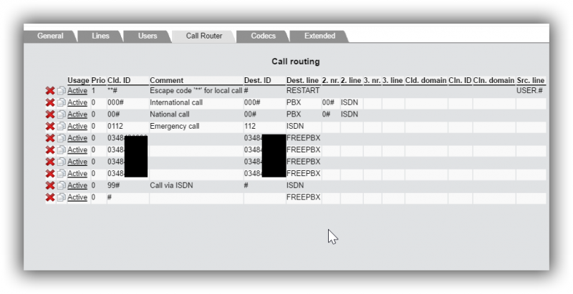The width and height of the screenshot is (573, 294).
Task: Open the Users tab
Action: (148, 36)
